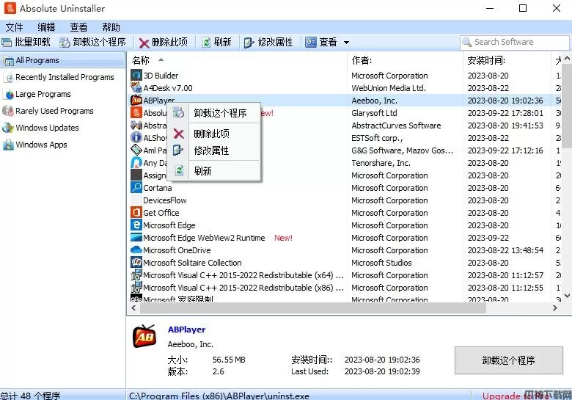Click the A4Desk v7.00 icon

point(136,87)
